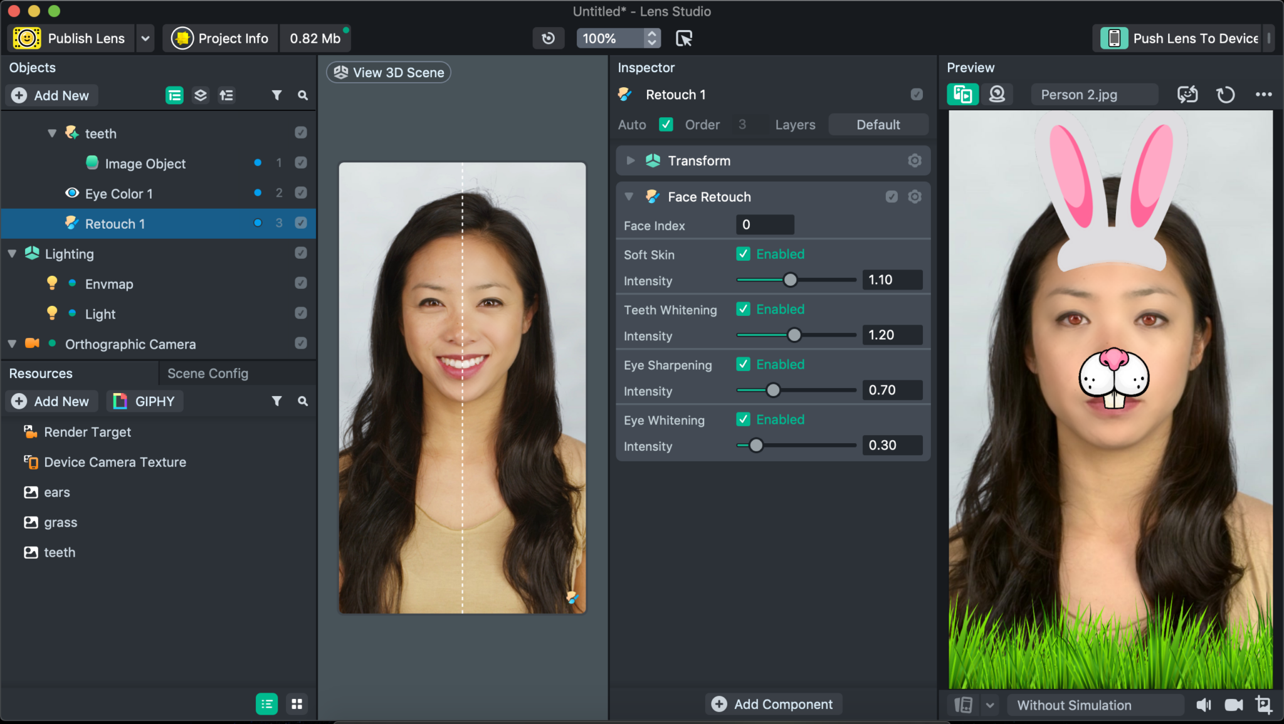Open the GIPHY resources tab

(145, 401)
